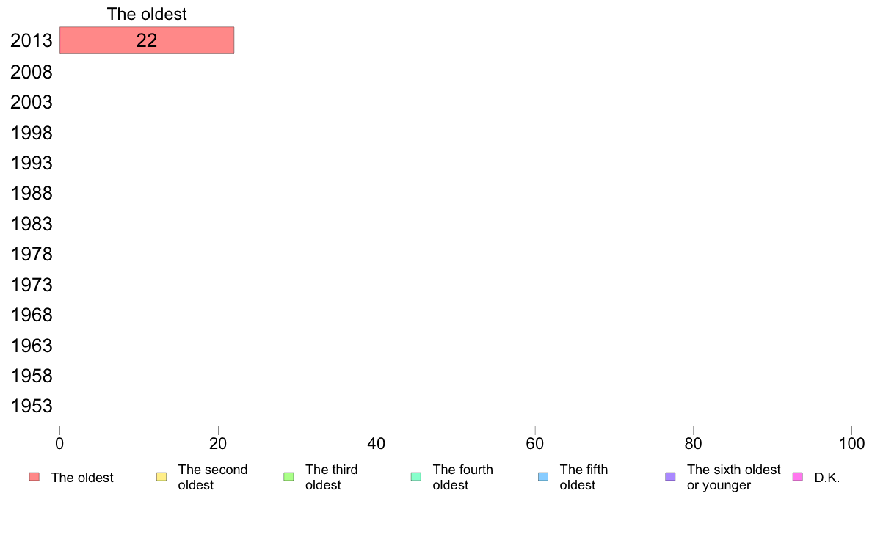
Task: Click The second oldest legend text
Action: 212,477
